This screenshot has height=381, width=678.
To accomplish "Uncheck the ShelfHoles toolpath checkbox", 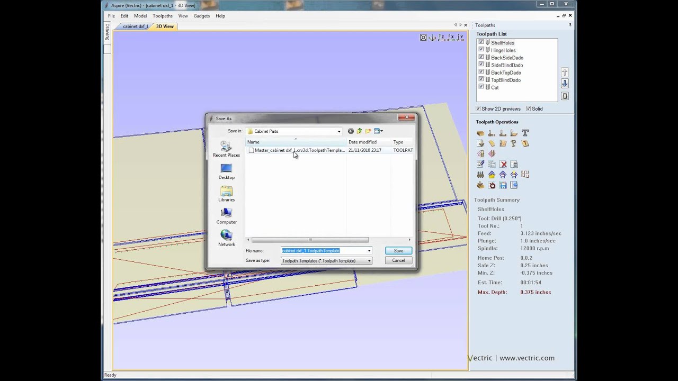I will (x=481, y=42).
